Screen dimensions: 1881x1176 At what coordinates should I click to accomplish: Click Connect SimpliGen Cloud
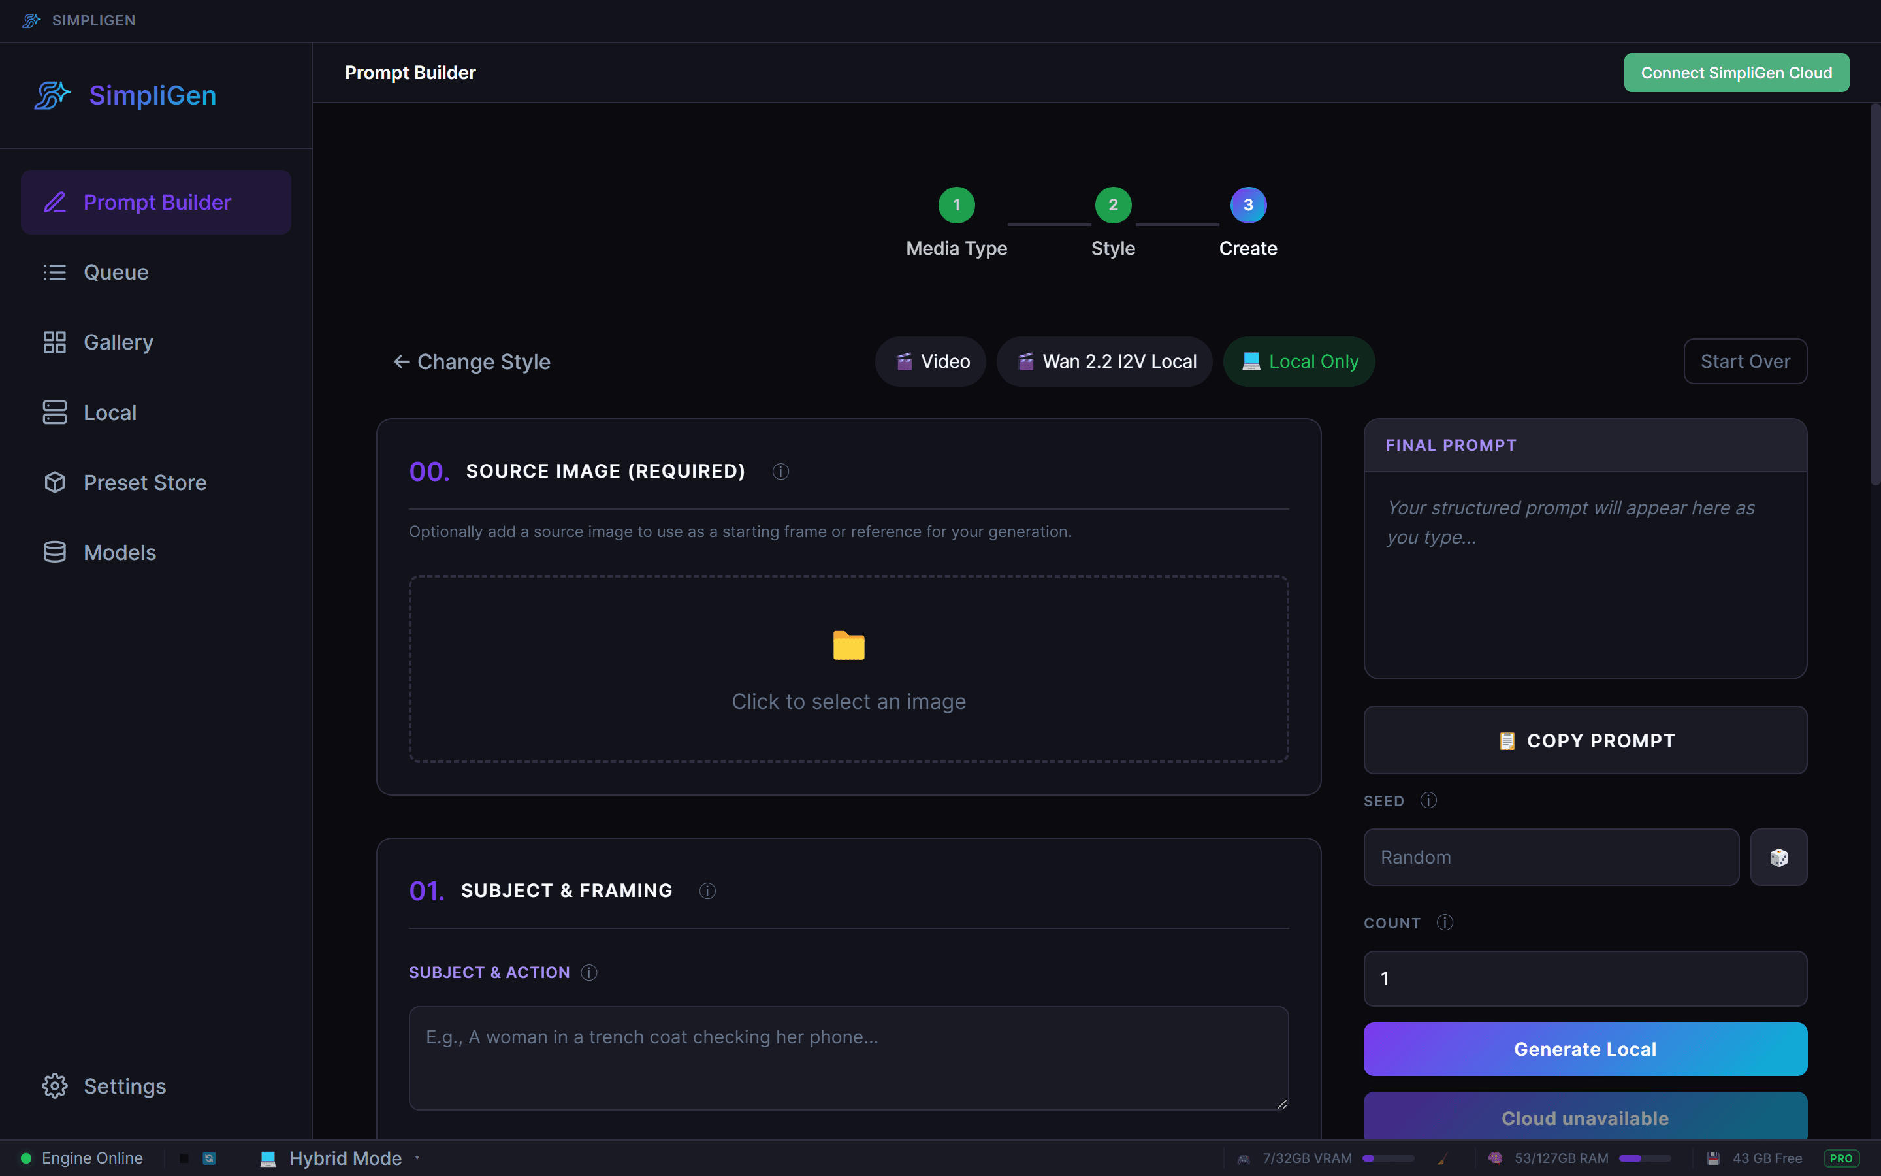(x=1735, y=73)
